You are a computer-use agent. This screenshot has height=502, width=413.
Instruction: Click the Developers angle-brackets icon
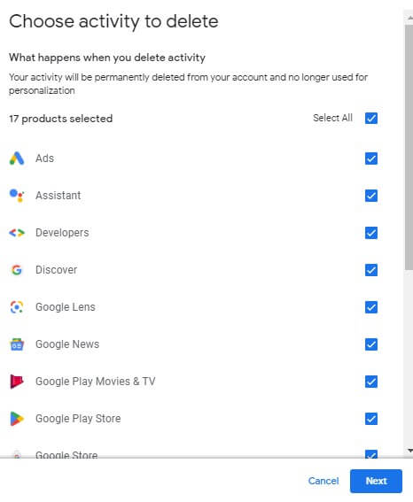17,233
